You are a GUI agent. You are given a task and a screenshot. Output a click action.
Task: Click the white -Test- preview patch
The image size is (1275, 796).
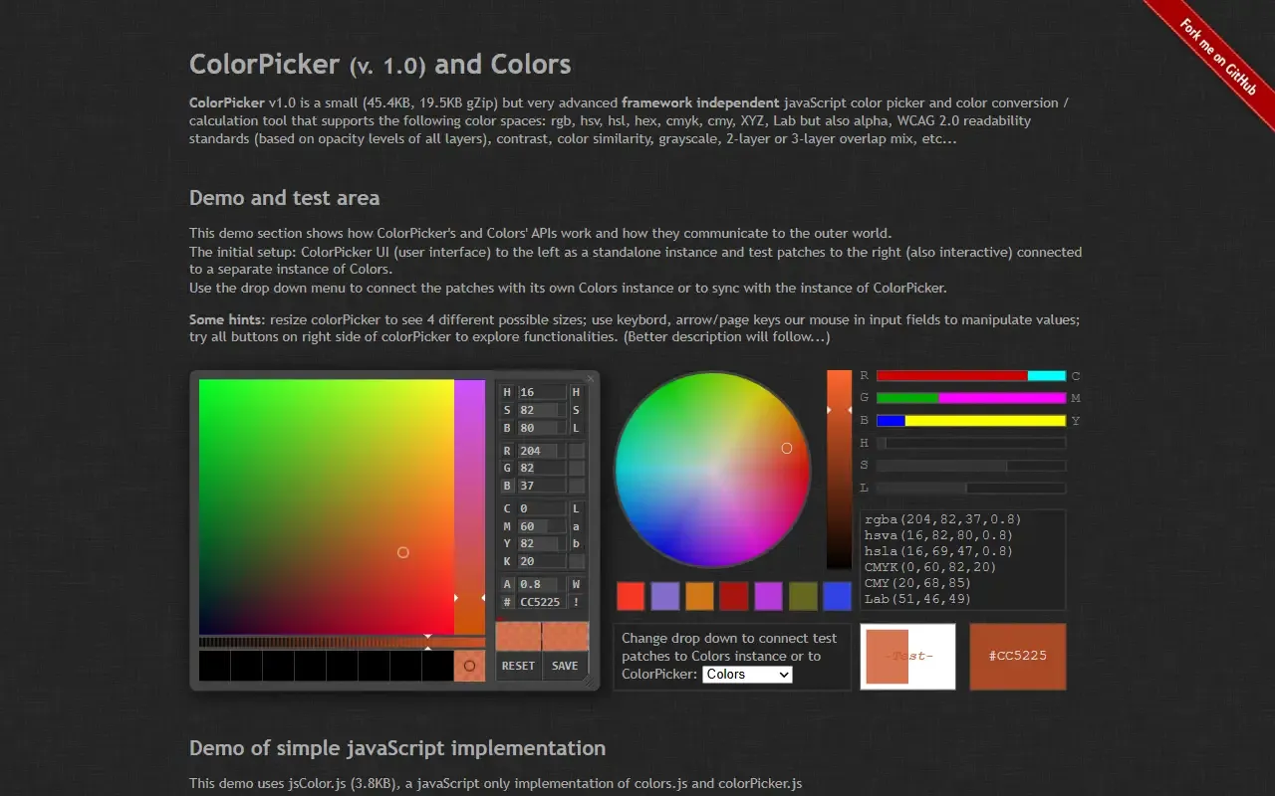908,657
